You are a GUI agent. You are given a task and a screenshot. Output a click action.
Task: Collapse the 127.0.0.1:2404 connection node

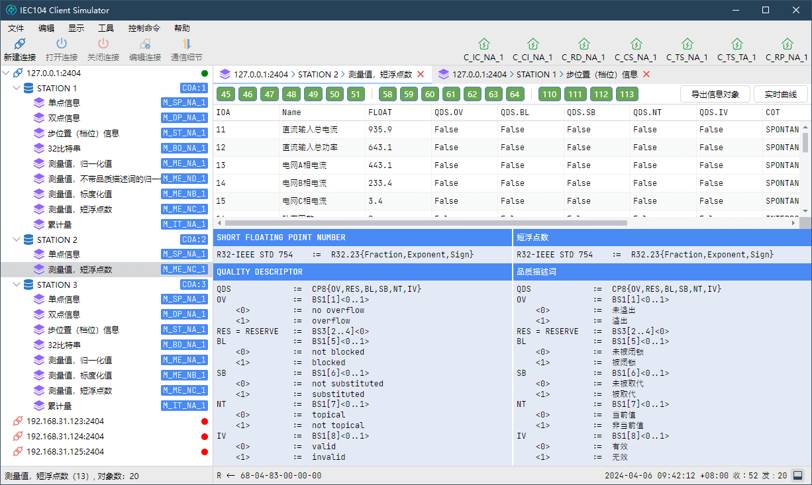tap(7, 73)
